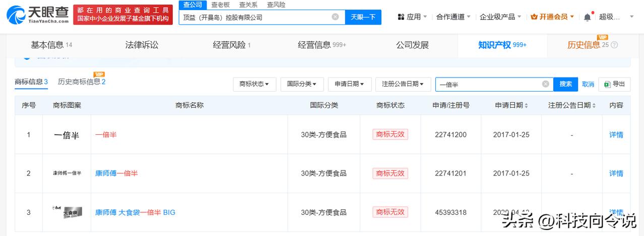This screenshot has height=236, width=644.
Task: Switch to the 查老板 search tab
Action: (x=220, y=5)
